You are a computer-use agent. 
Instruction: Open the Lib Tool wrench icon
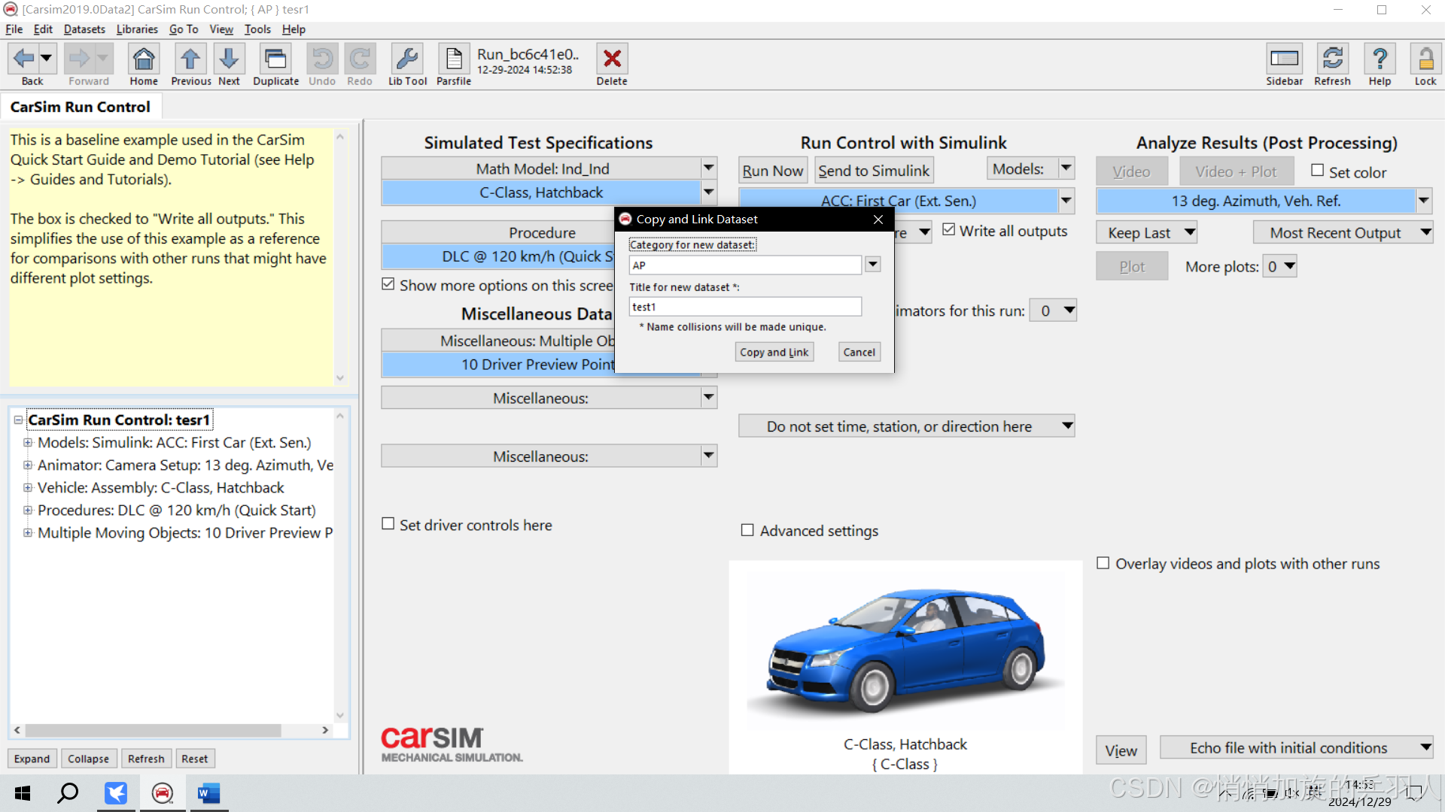(x=407, y=59)
